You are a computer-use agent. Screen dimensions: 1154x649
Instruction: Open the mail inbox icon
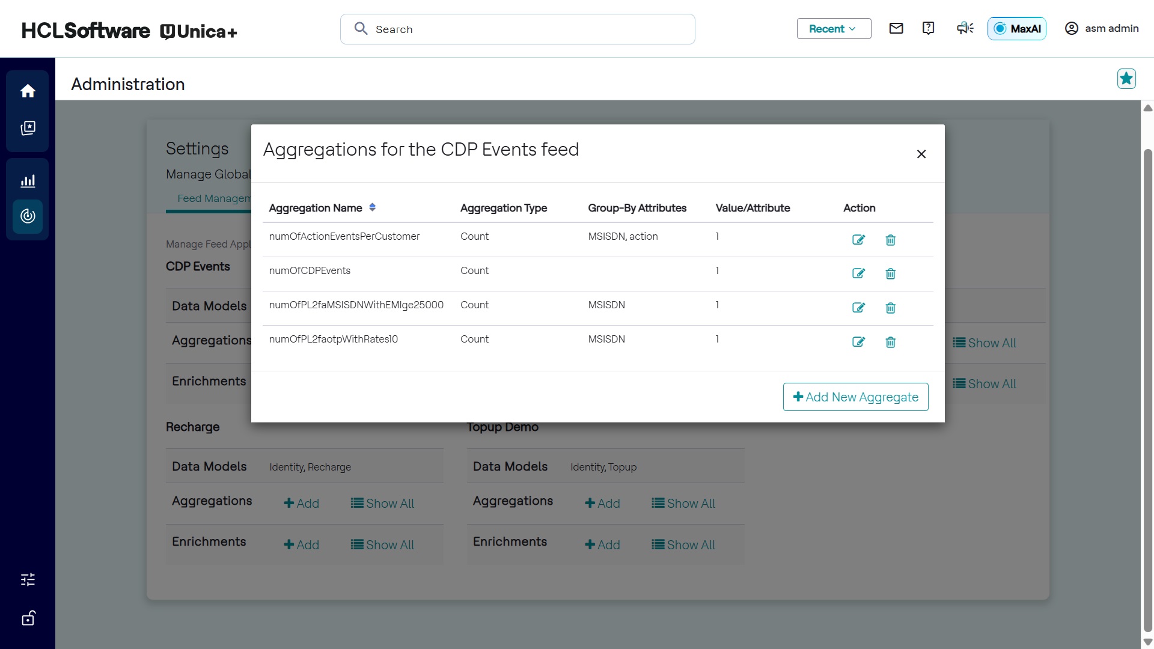896,28
